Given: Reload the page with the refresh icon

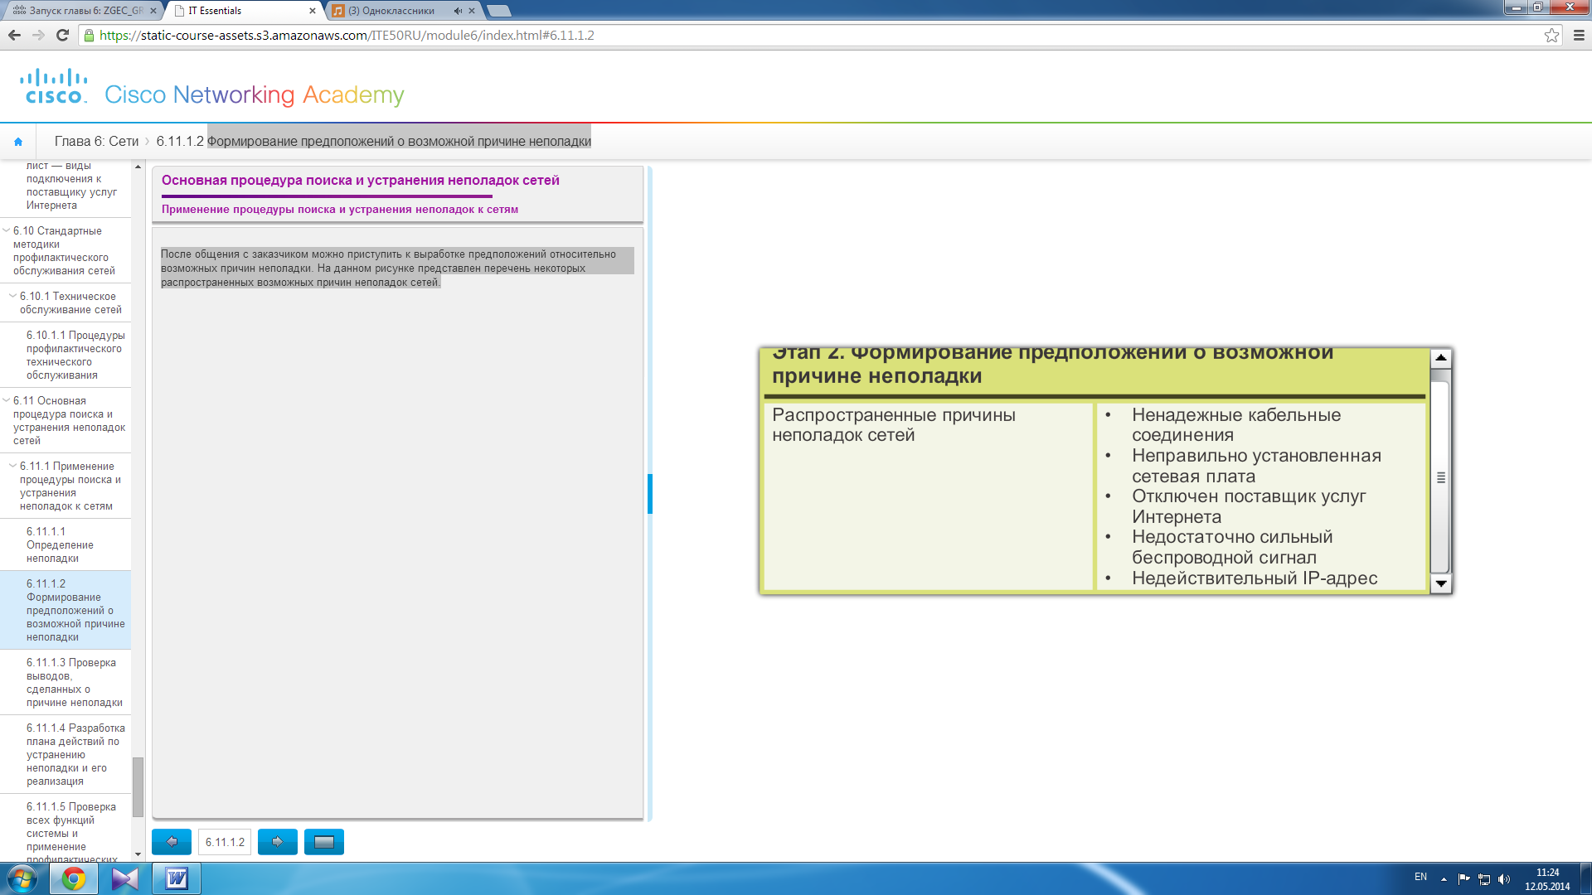Looking at the screenshot, I should coord(62,35).
